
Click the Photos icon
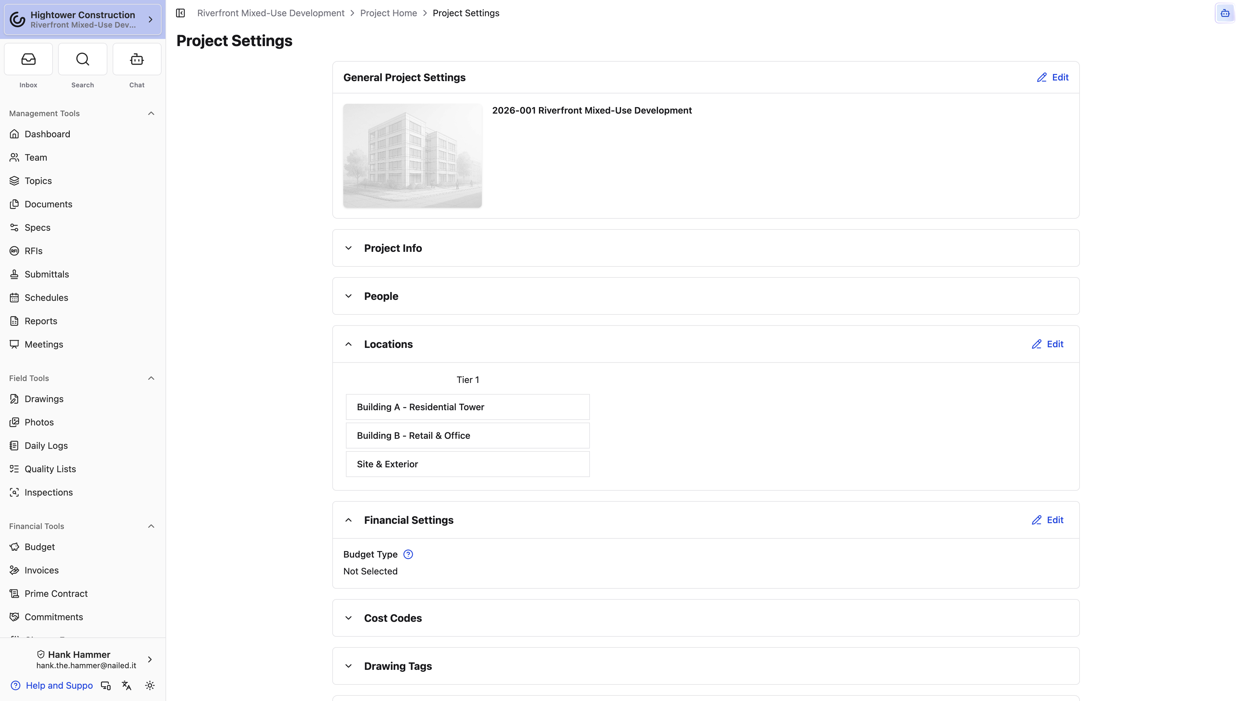[x=15, y=422]
